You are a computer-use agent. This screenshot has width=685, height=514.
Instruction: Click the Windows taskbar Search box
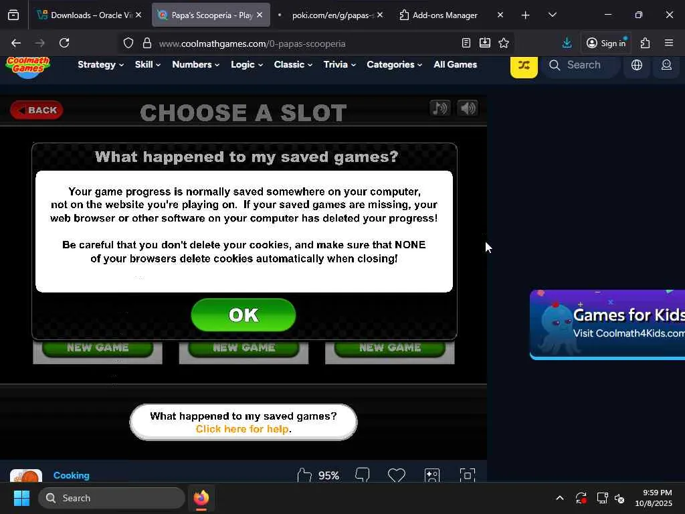pos(112,498)
